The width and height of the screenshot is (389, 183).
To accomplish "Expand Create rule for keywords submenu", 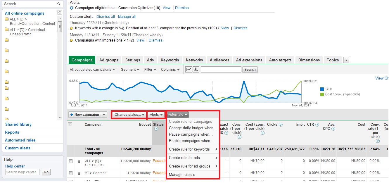I will (x=193, y=149).
